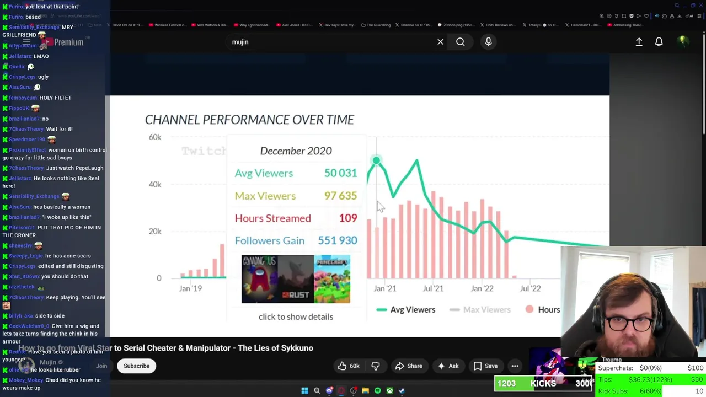Click the Avg Viewers 50 031 stat
The image size is (706, 397).
(296, 173)
